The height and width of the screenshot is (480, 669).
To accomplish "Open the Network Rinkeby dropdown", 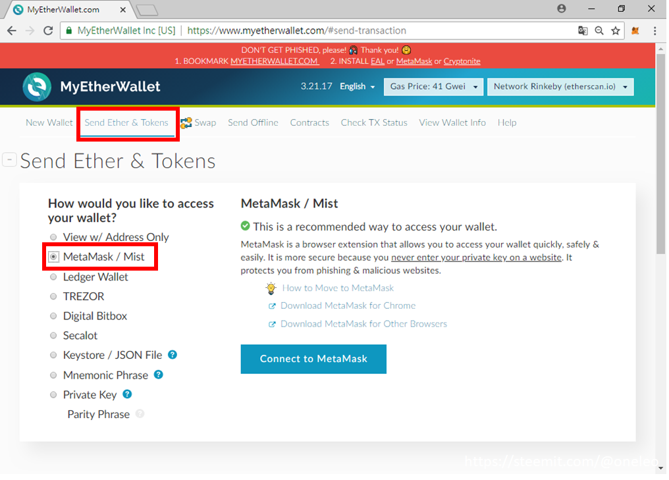I will pos(560,87).
